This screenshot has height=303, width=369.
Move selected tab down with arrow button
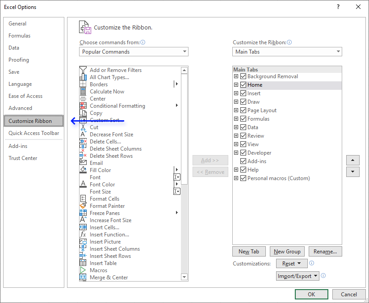pos(353,172)
